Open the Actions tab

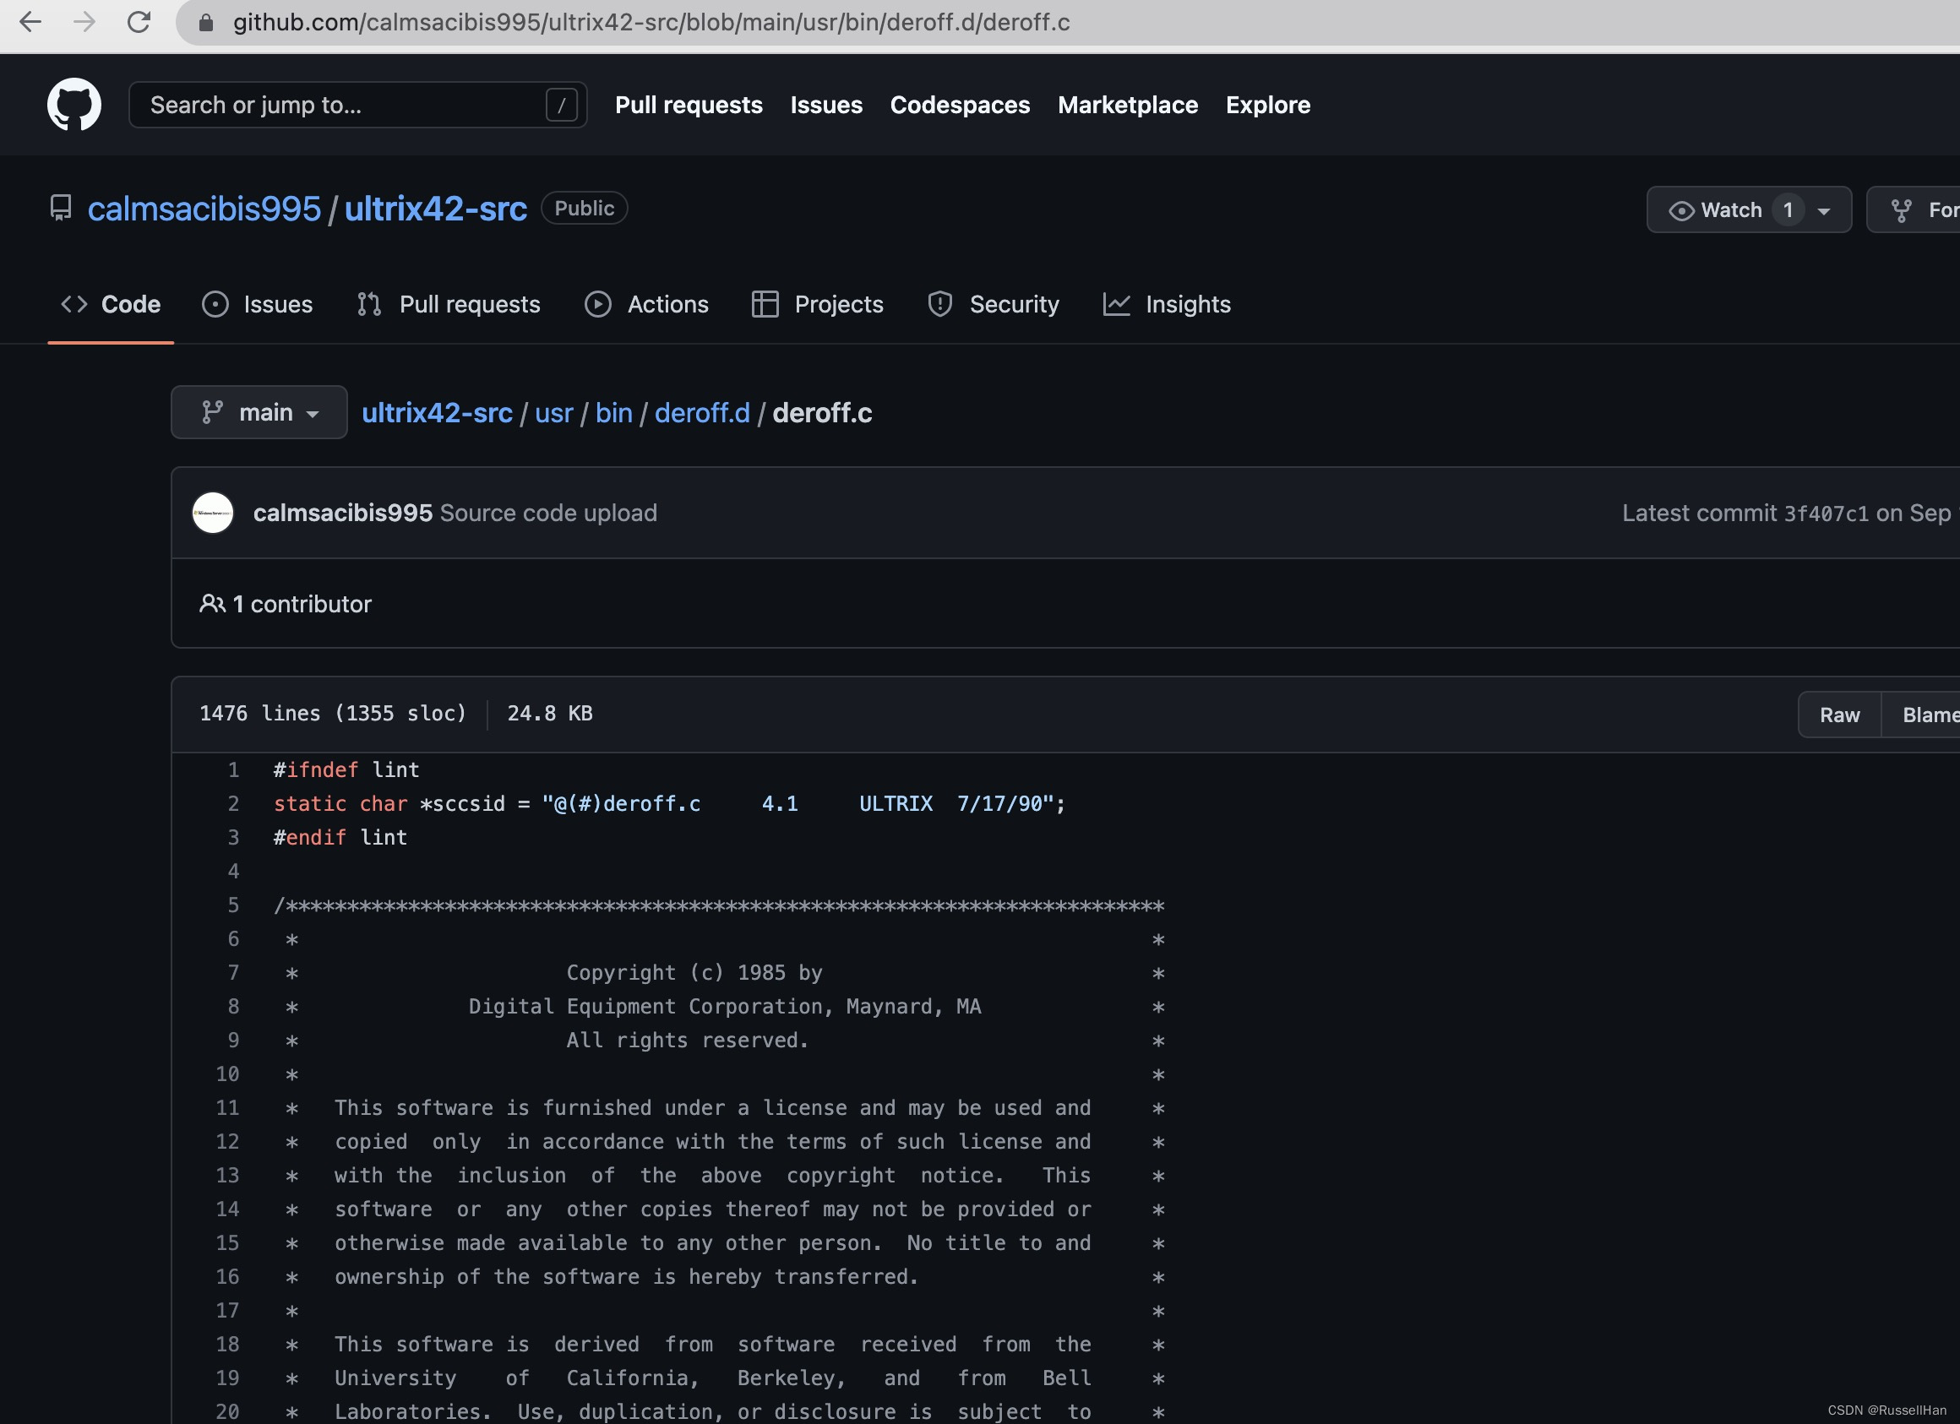point(646,304)
